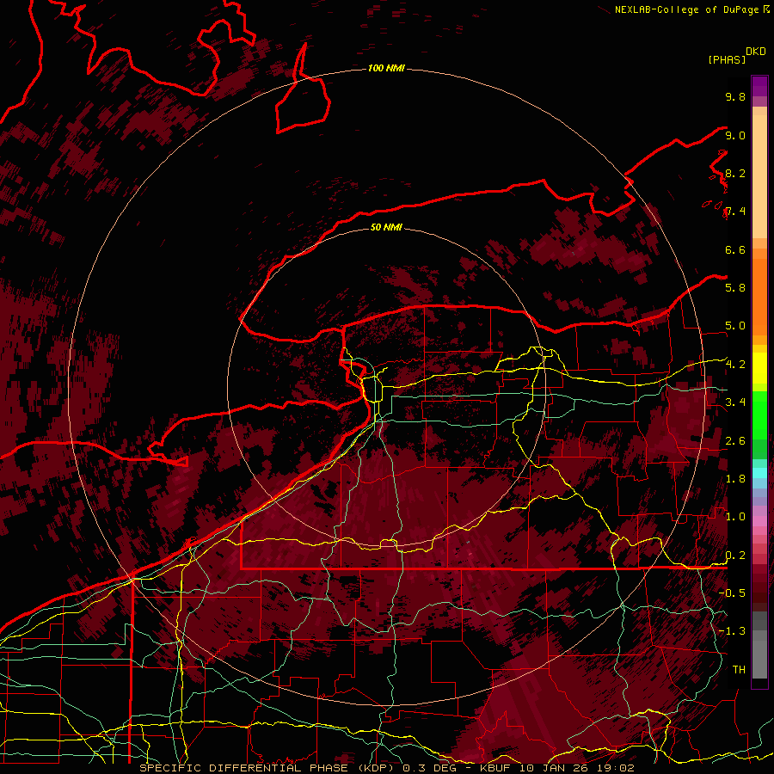Click the -0.5 scale value

coord(732,593)
